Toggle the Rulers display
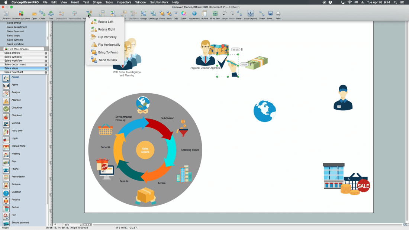Screen dimensions: 409x230 click(x=204, y=15)
